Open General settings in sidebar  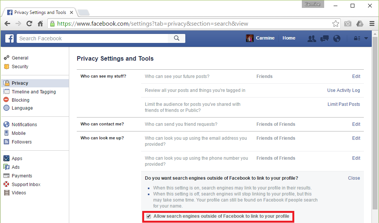(20, 58)
